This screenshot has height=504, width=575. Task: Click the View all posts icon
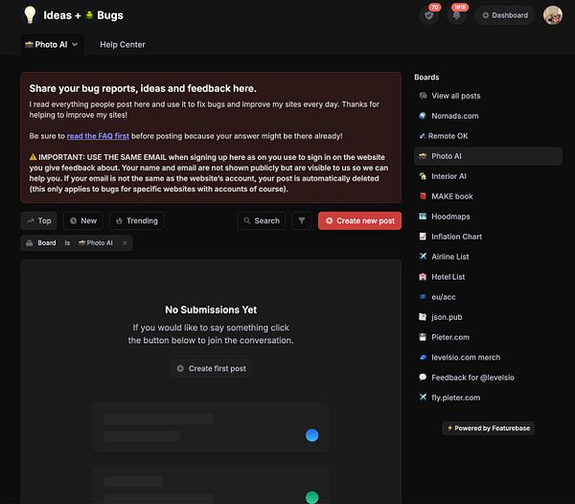tap(423, 96)
